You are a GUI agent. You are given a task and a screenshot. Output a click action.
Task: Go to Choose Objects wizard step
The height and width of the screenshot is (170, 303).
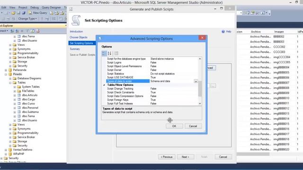coord(79,37)
